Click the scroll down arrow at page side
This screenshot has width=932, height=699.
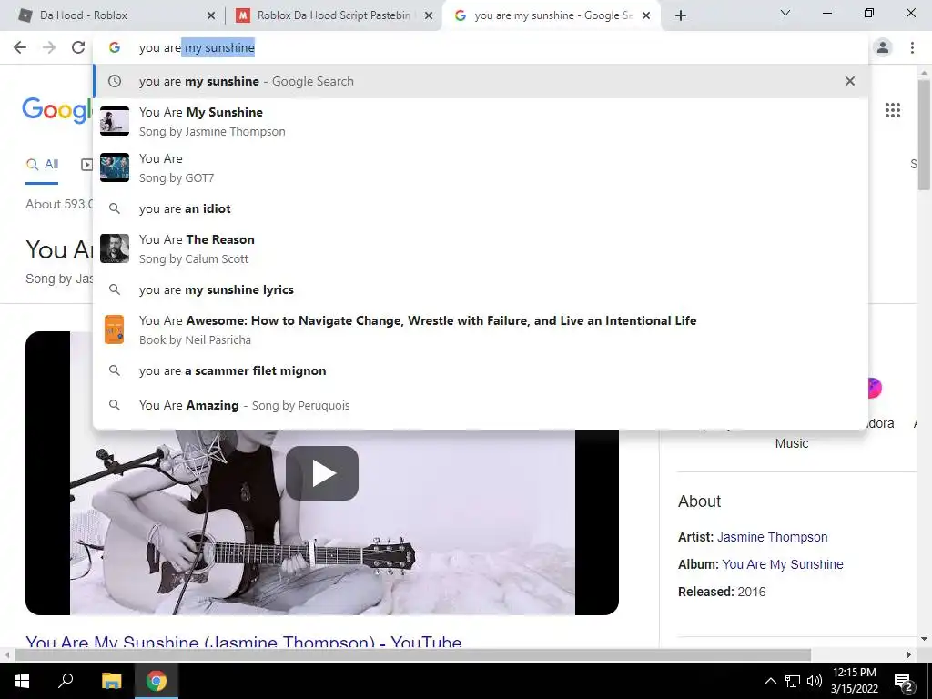point(924,640)
